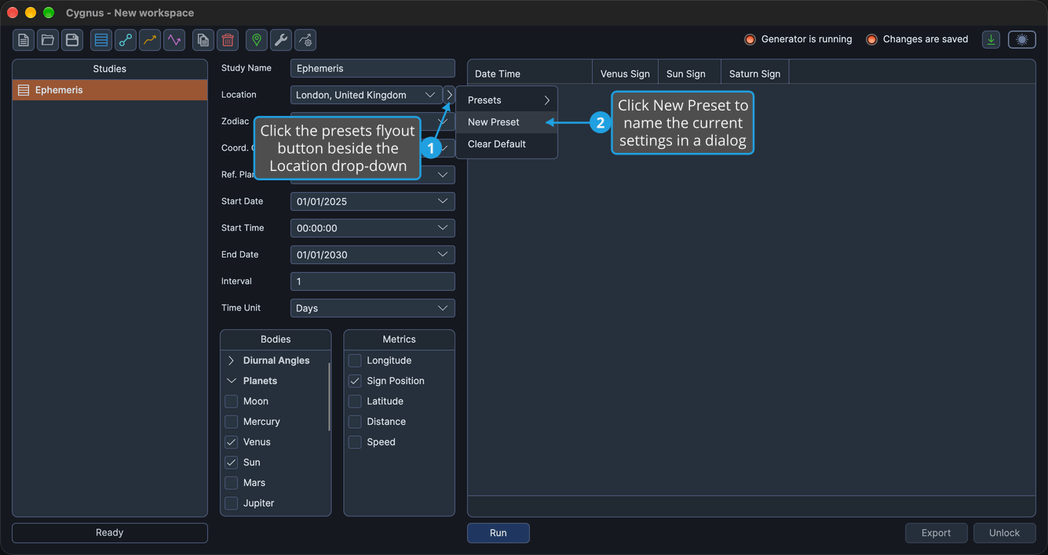Add a blue table-list study

101,40
